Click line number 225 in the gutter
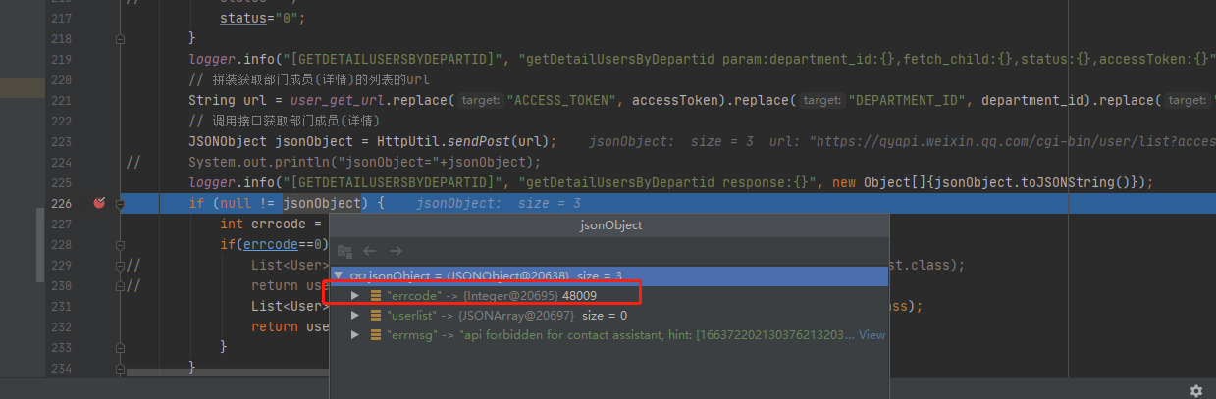The width and height of the screenshot is (1216, 399). 63,182
